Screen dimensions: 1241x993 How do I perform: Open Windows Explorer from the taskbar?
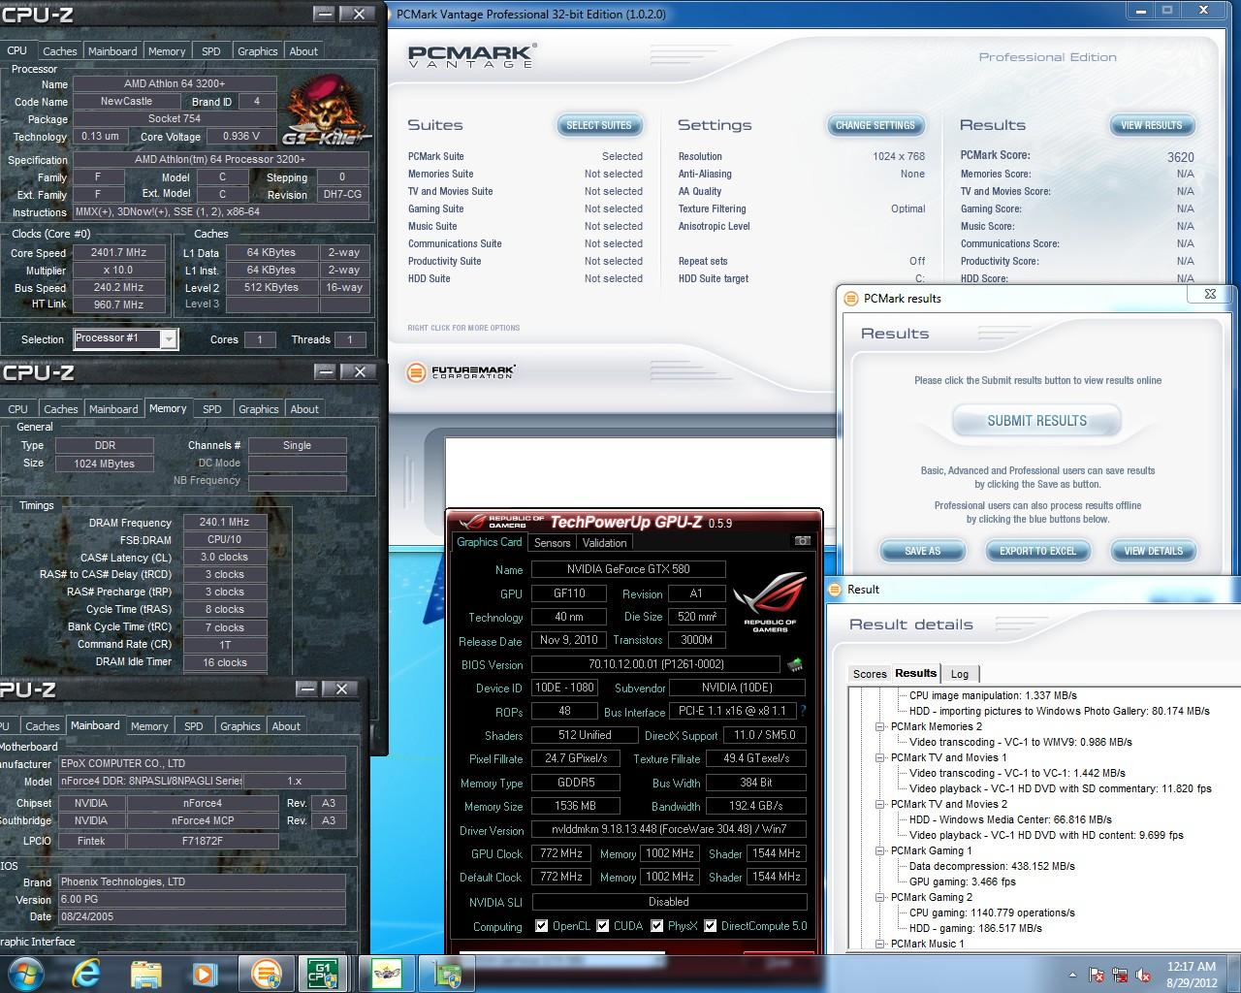tap(145, 973)
